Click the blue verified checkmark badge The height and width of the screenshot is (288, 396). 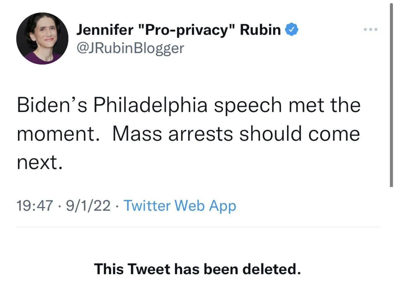[292, 30]
